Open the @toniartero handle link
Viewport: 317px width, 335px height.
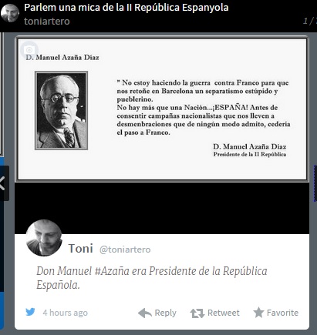[x=125, y=250]
